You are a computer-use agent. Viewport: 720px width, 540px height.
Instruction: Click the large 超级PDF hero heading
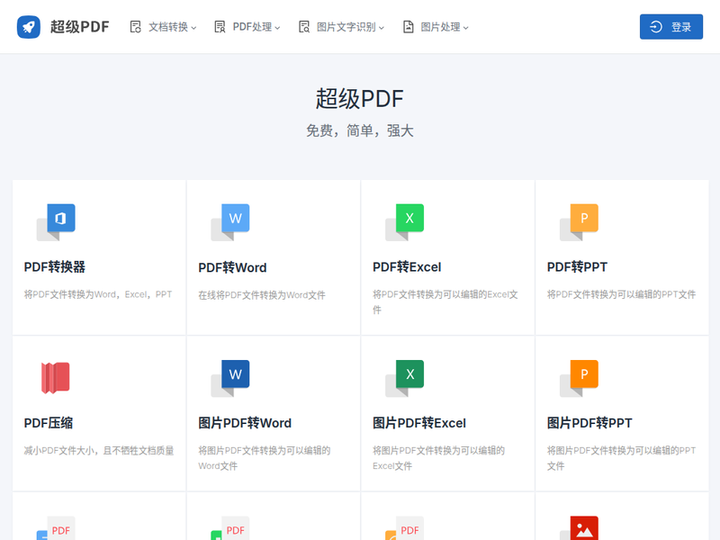[x=359, y=99]
